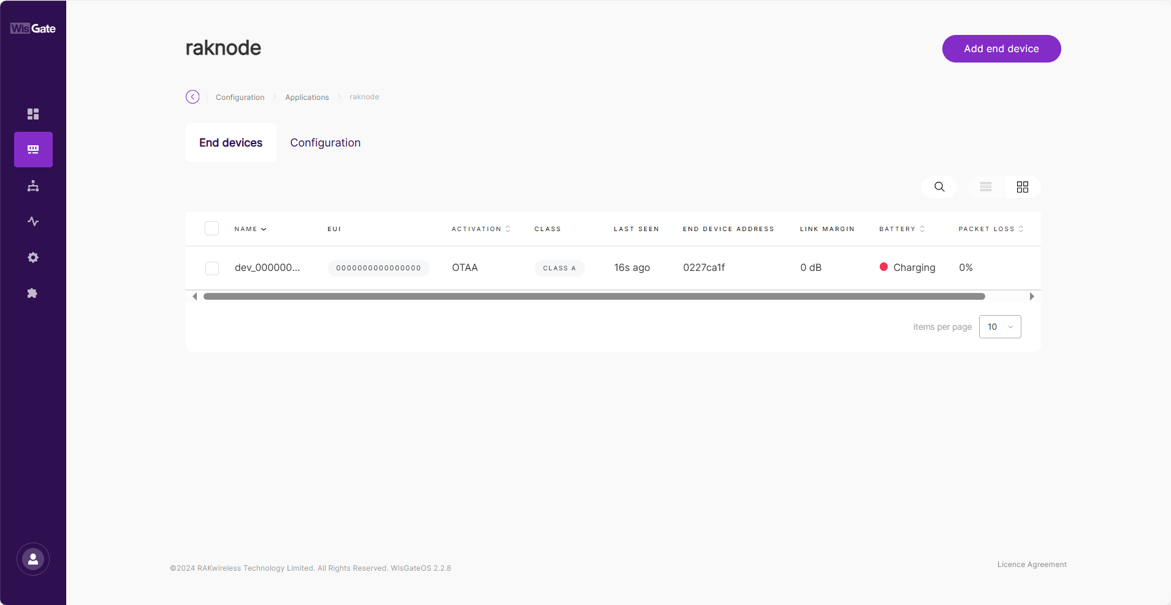
Task: Click left arrow of horizontal scrollbar
Action: tap(195, 297)
